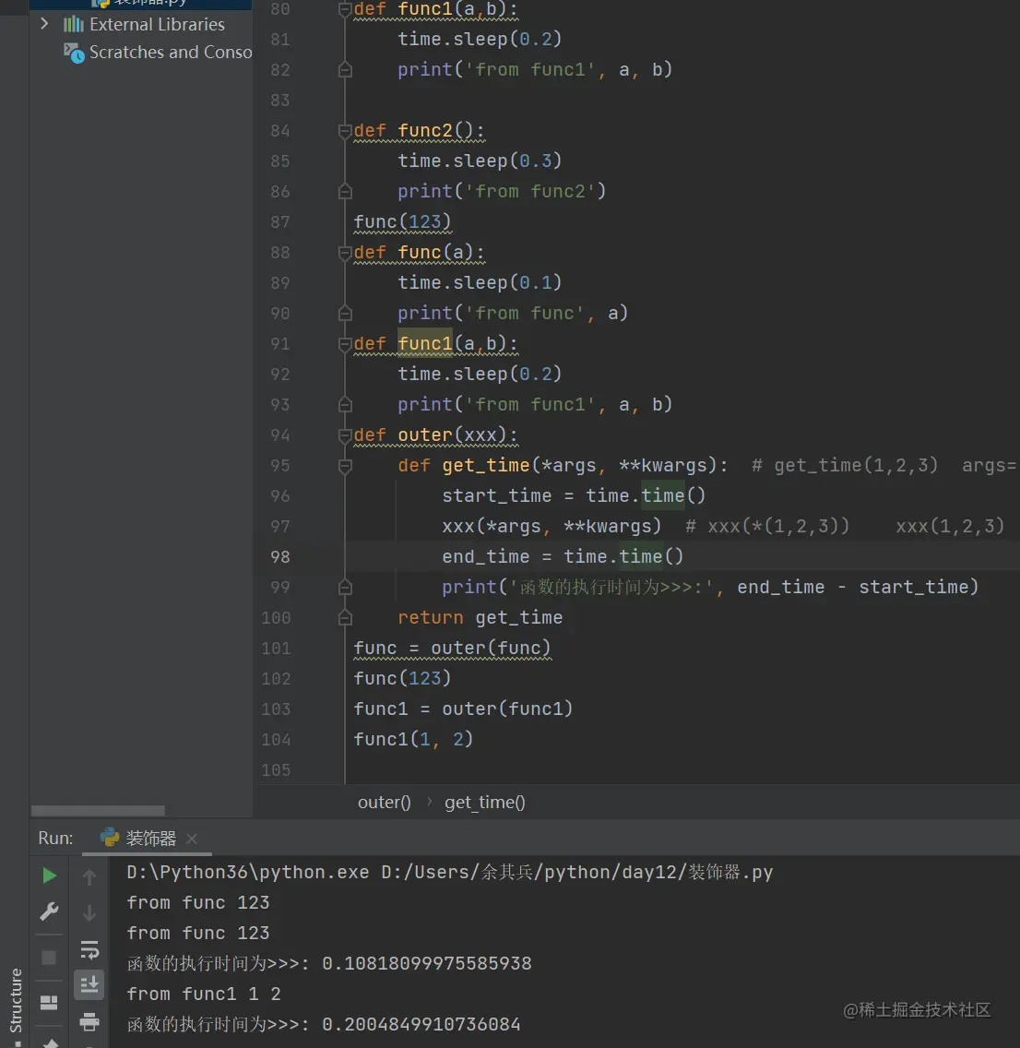Collapse the get_time function at line 95
Viewport: 1020px width, 1048px height.
tap(345, 466)
